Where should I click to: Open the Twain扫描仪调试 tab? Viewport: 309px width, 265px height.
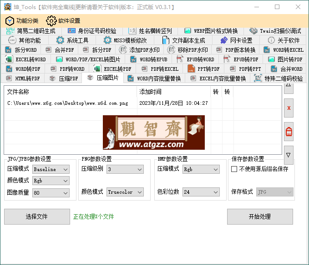(x=275, y=31)
